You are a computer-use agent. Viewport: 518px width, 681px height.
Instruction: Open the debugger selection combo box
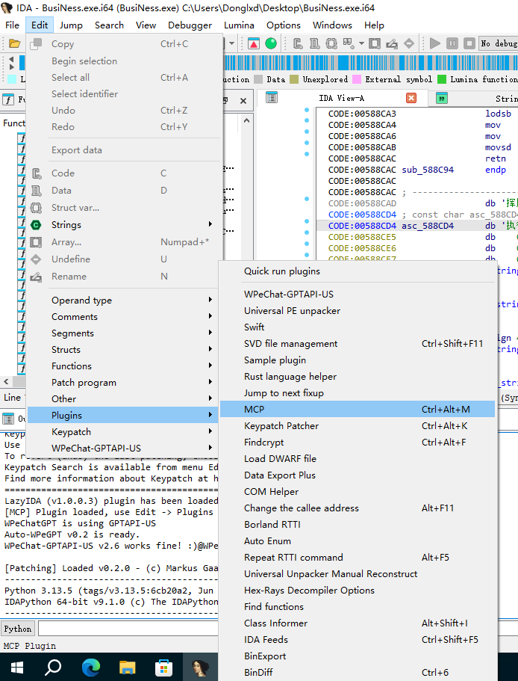point(497,43)
